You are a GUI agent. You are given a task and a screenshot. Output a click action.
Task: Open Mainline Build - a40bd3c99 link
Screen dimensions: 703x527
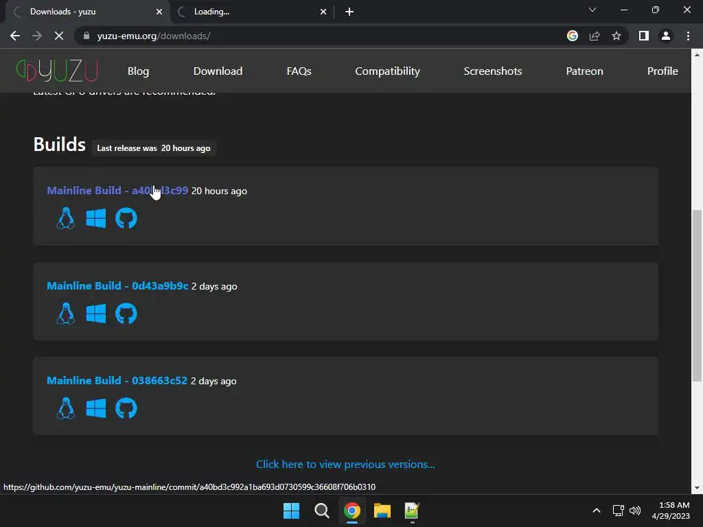tap(117, 191)
